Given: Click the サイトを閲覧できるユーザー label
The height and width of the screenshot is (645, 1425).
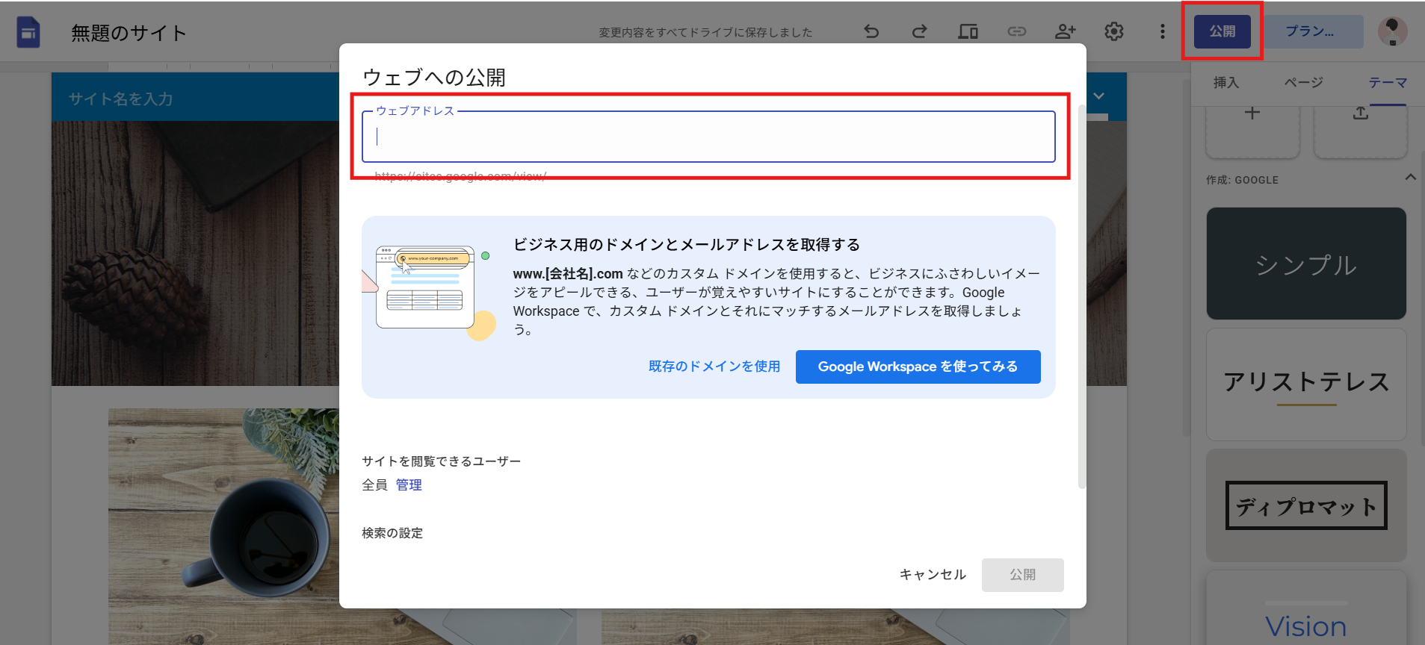Looking at the screenshot, I should (441, 461).
